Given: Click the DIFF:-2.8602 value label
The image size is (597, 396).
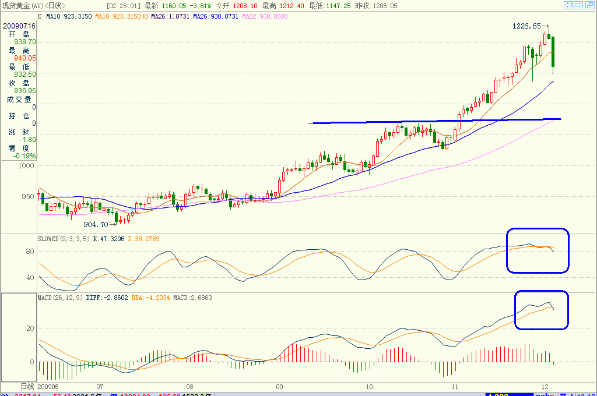Looking at the screenshot, I should point(107,298).
